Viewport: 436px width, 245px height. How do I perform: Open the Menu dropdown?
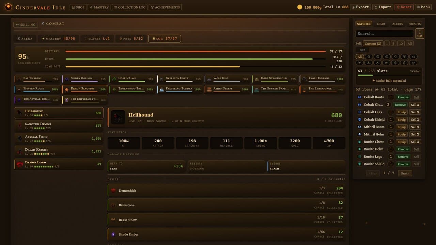[423, 7]
